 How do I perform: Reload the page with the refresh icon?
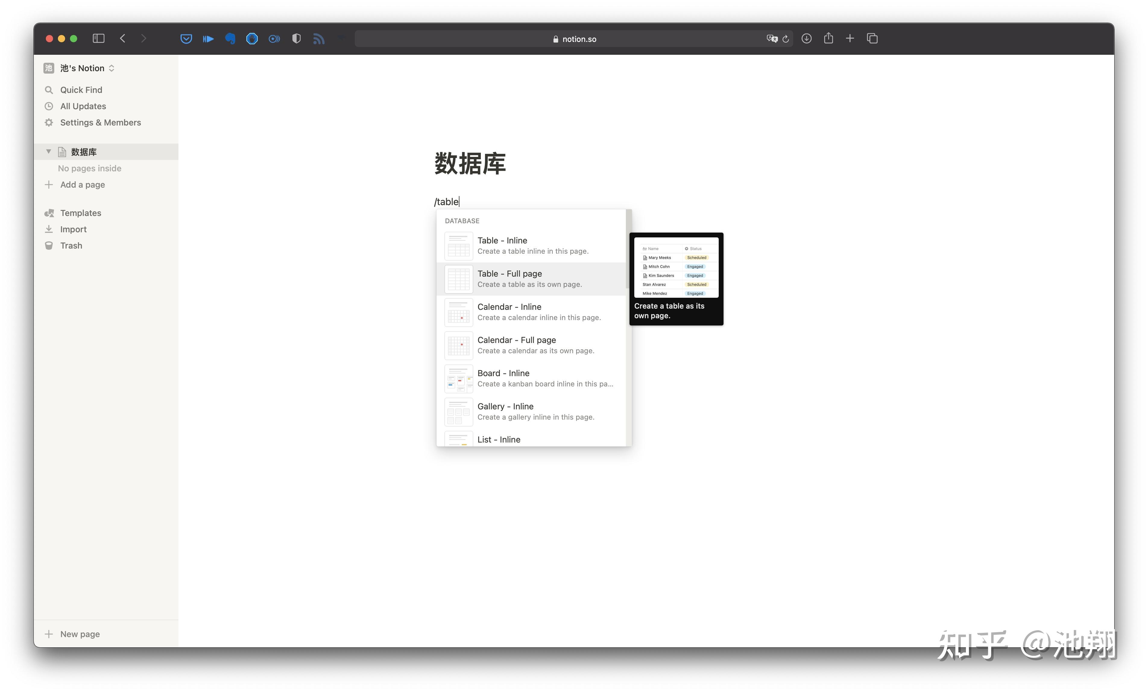[786, 39]
